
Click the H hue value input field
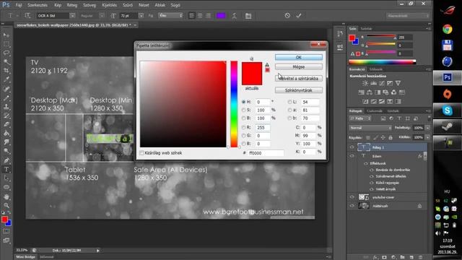262,102
